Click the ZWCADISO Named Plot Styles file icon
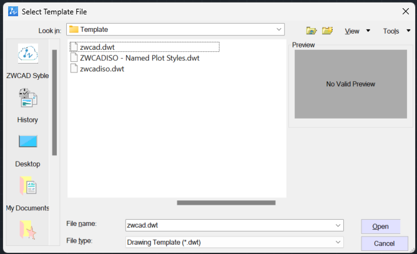Screen dimensions: 417x254 tap(74, 57)
